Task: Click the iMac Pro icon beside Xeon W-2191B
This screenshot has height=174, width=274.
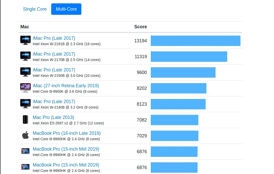Action: click(x=25, y=41)
